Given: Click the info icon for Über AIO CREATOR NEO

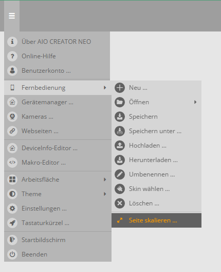Looking at the screenshot, I should pyautogui.click(x=12, y=42).
